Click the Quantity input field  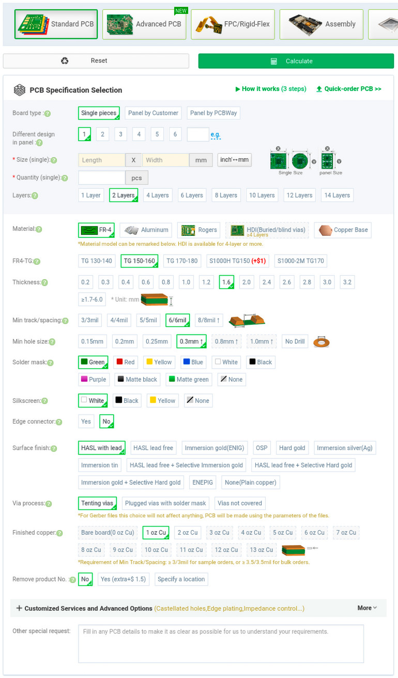click(x=102, y=177)
